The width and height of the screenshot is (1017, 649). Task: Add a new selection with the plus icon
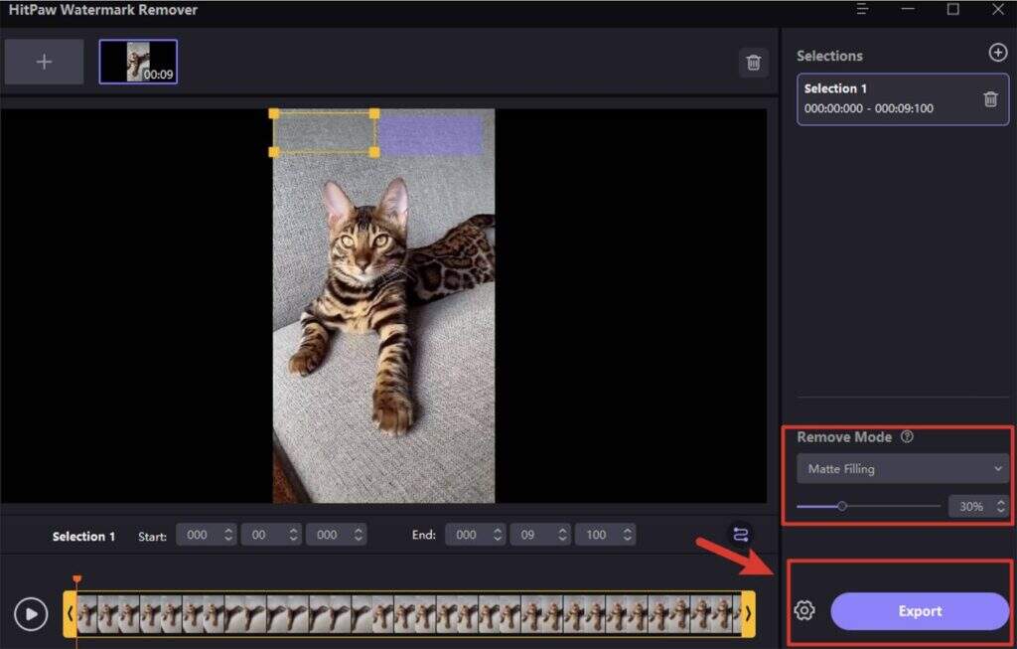point(998,54)
